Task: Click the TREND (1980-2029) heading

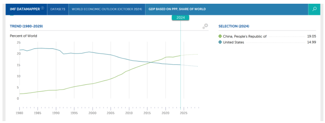Action: click(x=26, y=26)
